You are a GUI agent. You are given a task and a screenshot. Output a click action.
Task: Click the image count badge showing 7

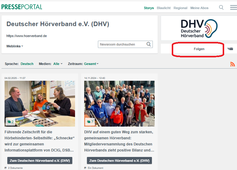point(90,122)
